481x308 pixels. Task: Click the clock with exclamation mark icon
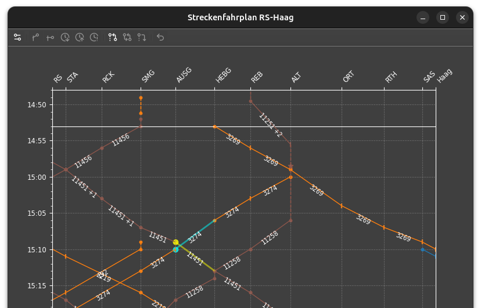coord(94,37)
